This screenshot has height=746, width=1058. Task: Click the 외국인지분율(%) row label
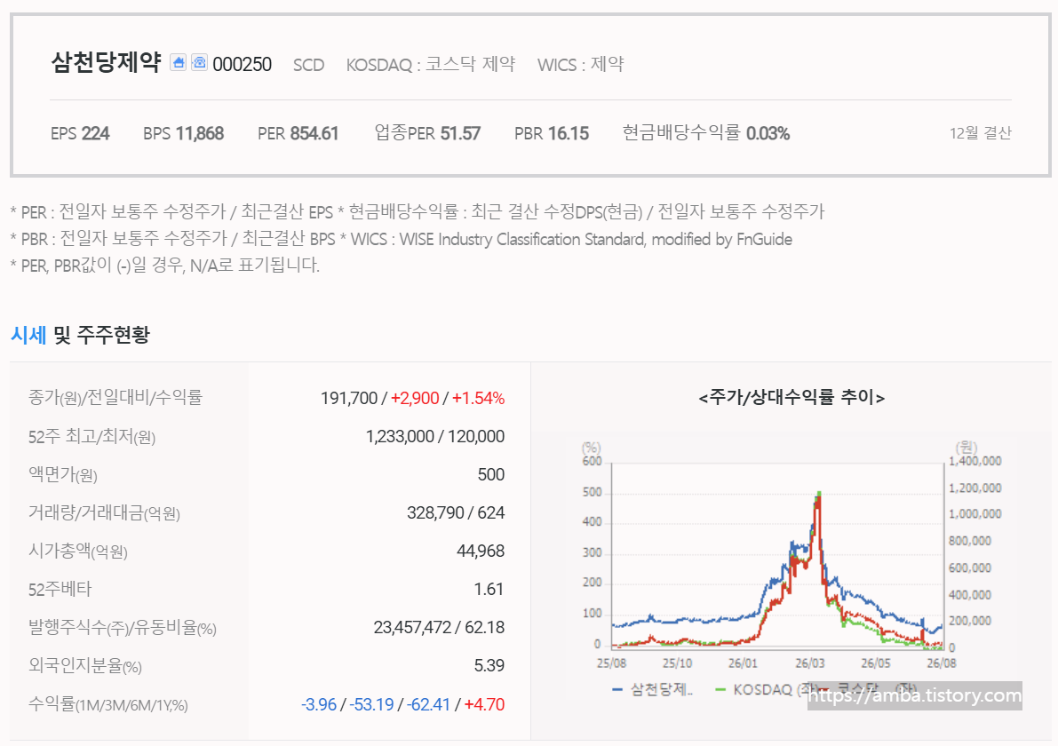85,666
